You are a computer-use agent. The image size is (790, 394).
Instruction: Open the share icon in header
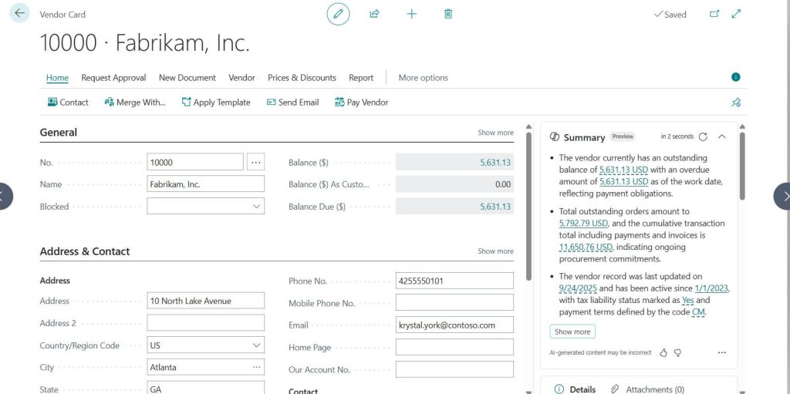pyautogui.click(x=374, y=14)
